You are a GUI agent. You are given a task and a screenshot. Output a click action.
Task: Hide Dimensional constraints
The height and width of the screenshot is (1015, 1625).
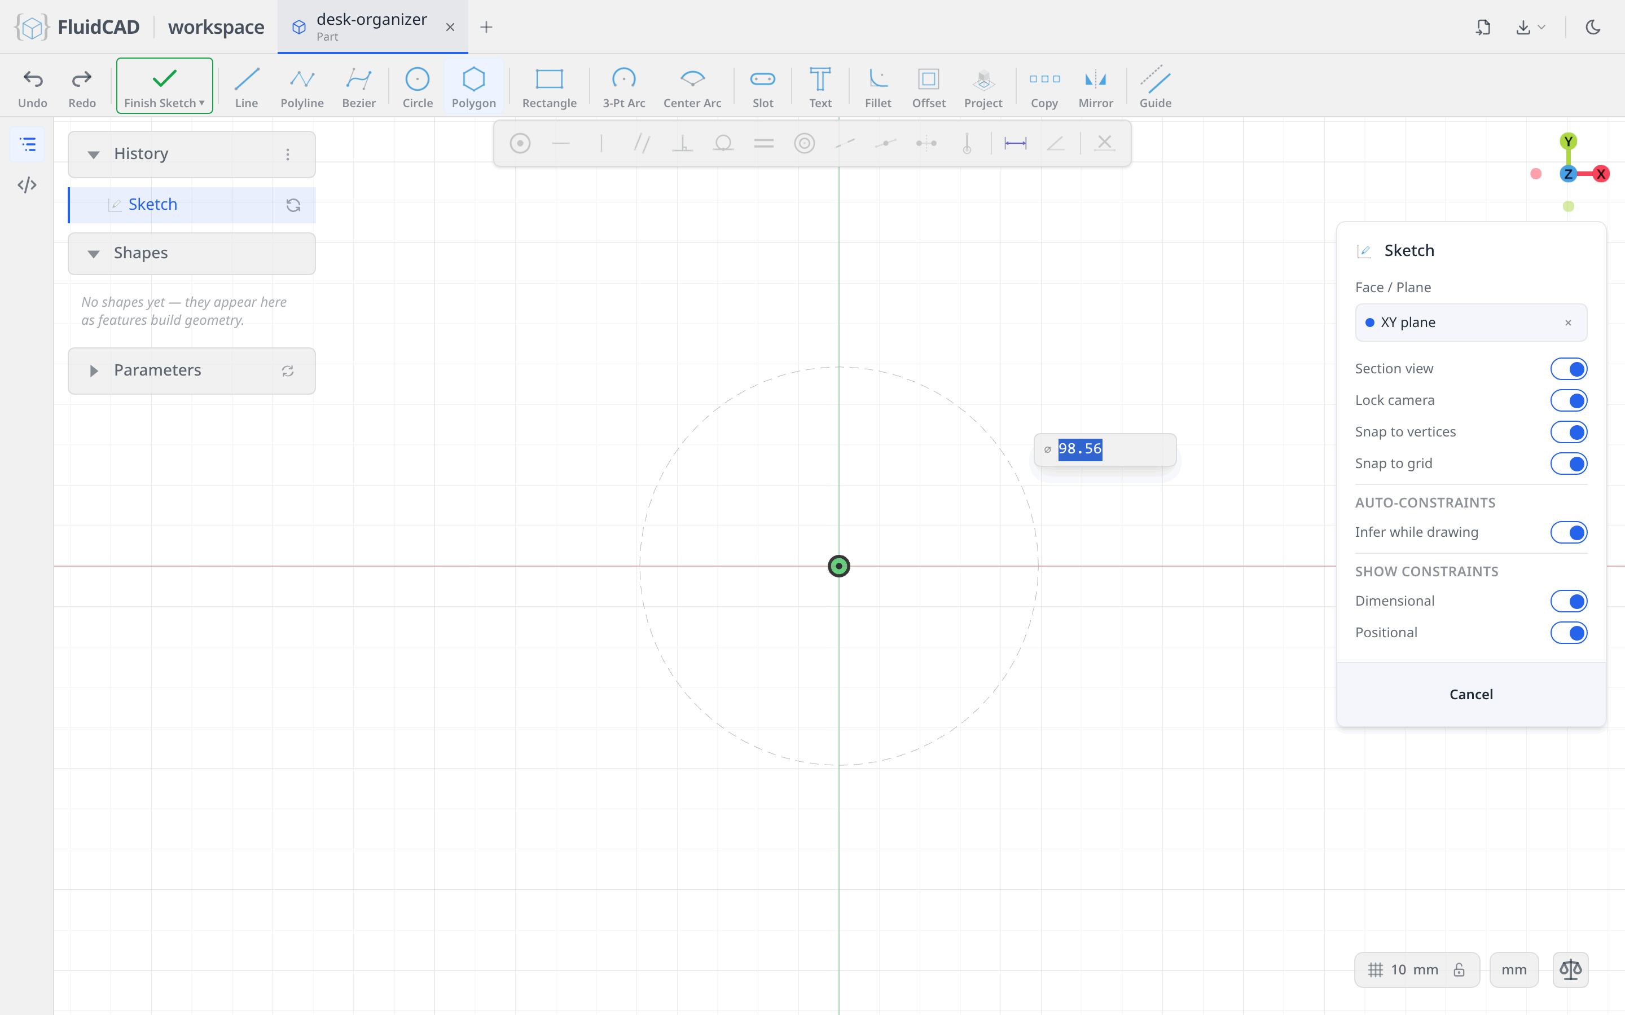1569,601
